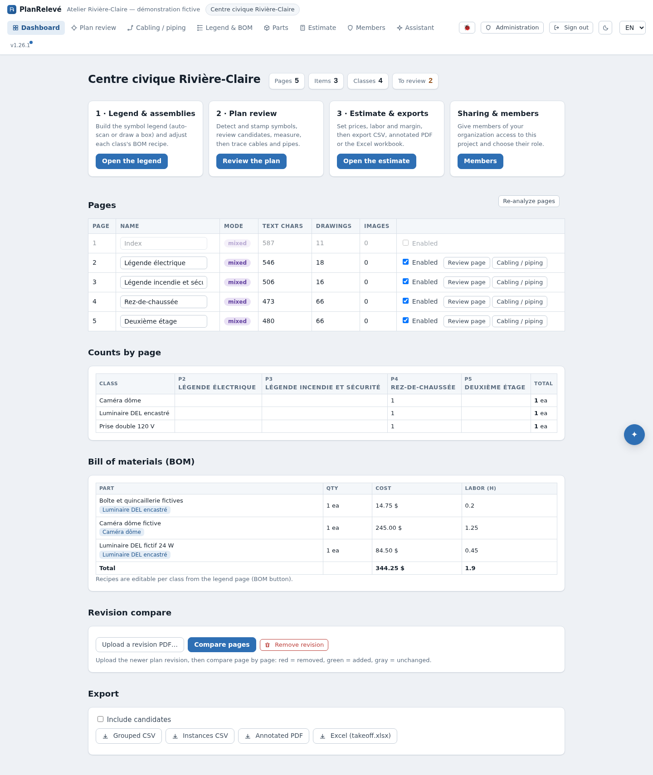
Task: Click the Plan review target icon
Action: 74,28
